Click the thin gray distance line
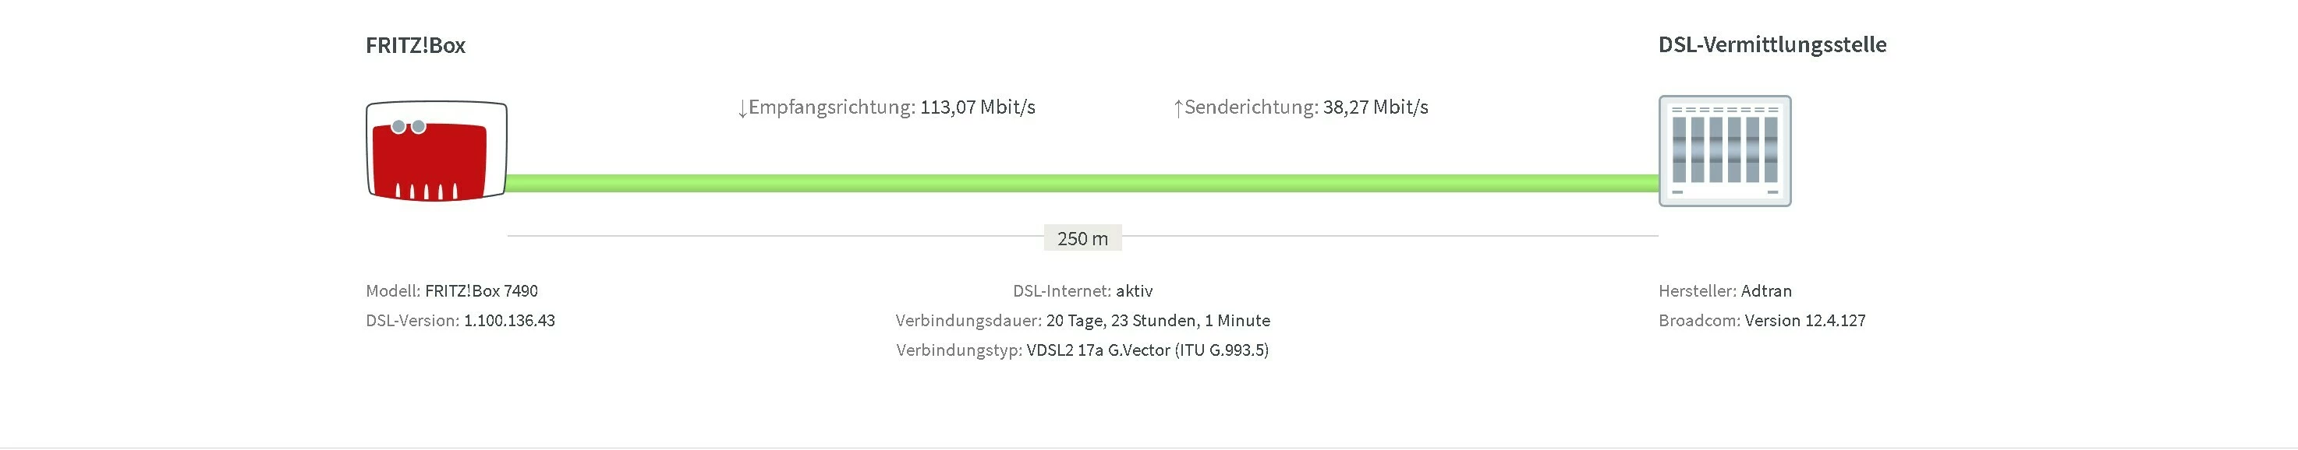This screenshot has width=2298, height=450. [x=776, y=236]
